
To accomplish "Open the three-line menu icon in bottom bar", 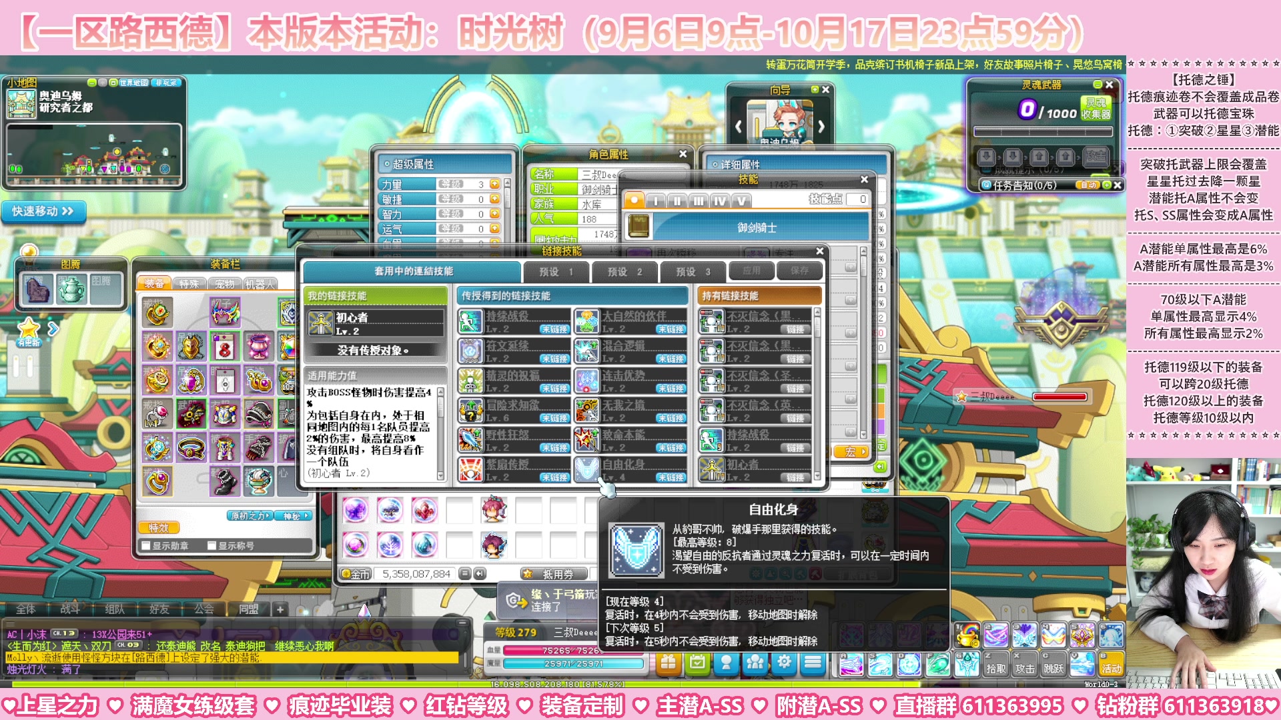I will coord(813,663).
